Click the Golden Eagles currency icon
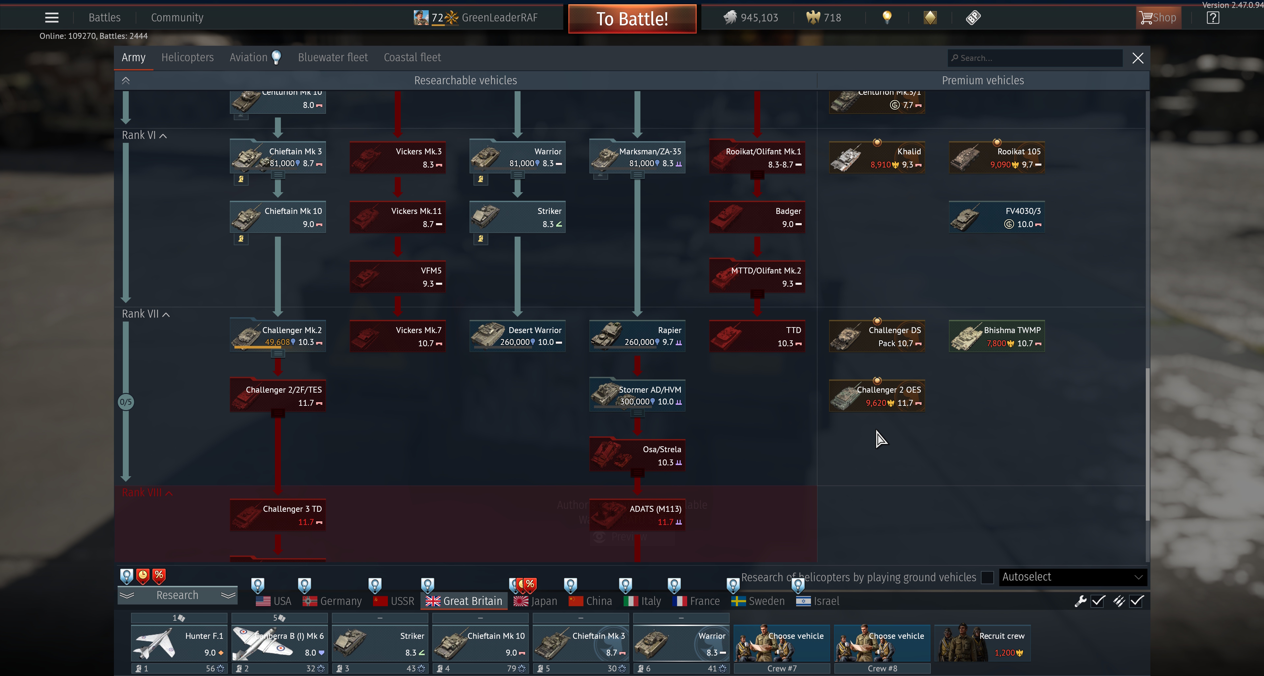 [x=813, y=18]
